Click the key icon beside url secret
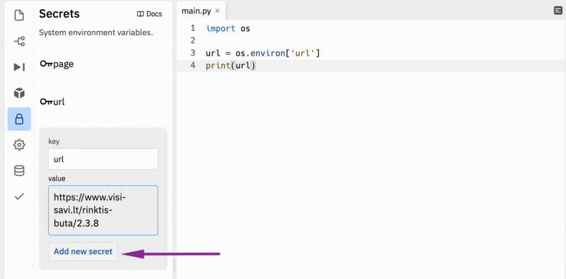 coord(46,102)
